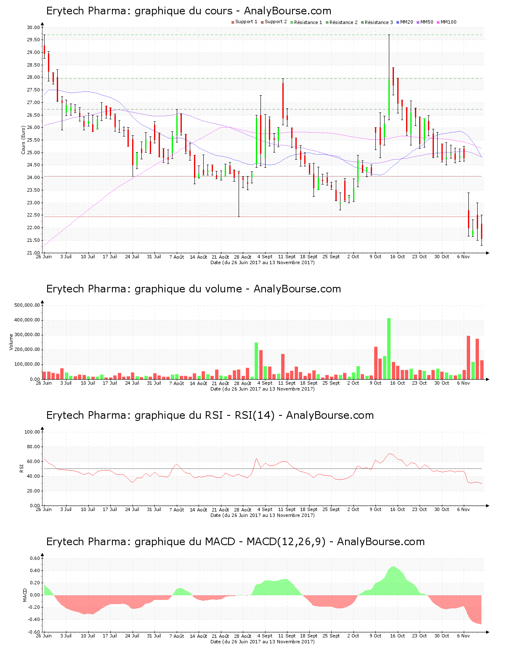Screen dimensions: 505x653
Task: Select the Résistance 1 legend label
Action: 308,22
